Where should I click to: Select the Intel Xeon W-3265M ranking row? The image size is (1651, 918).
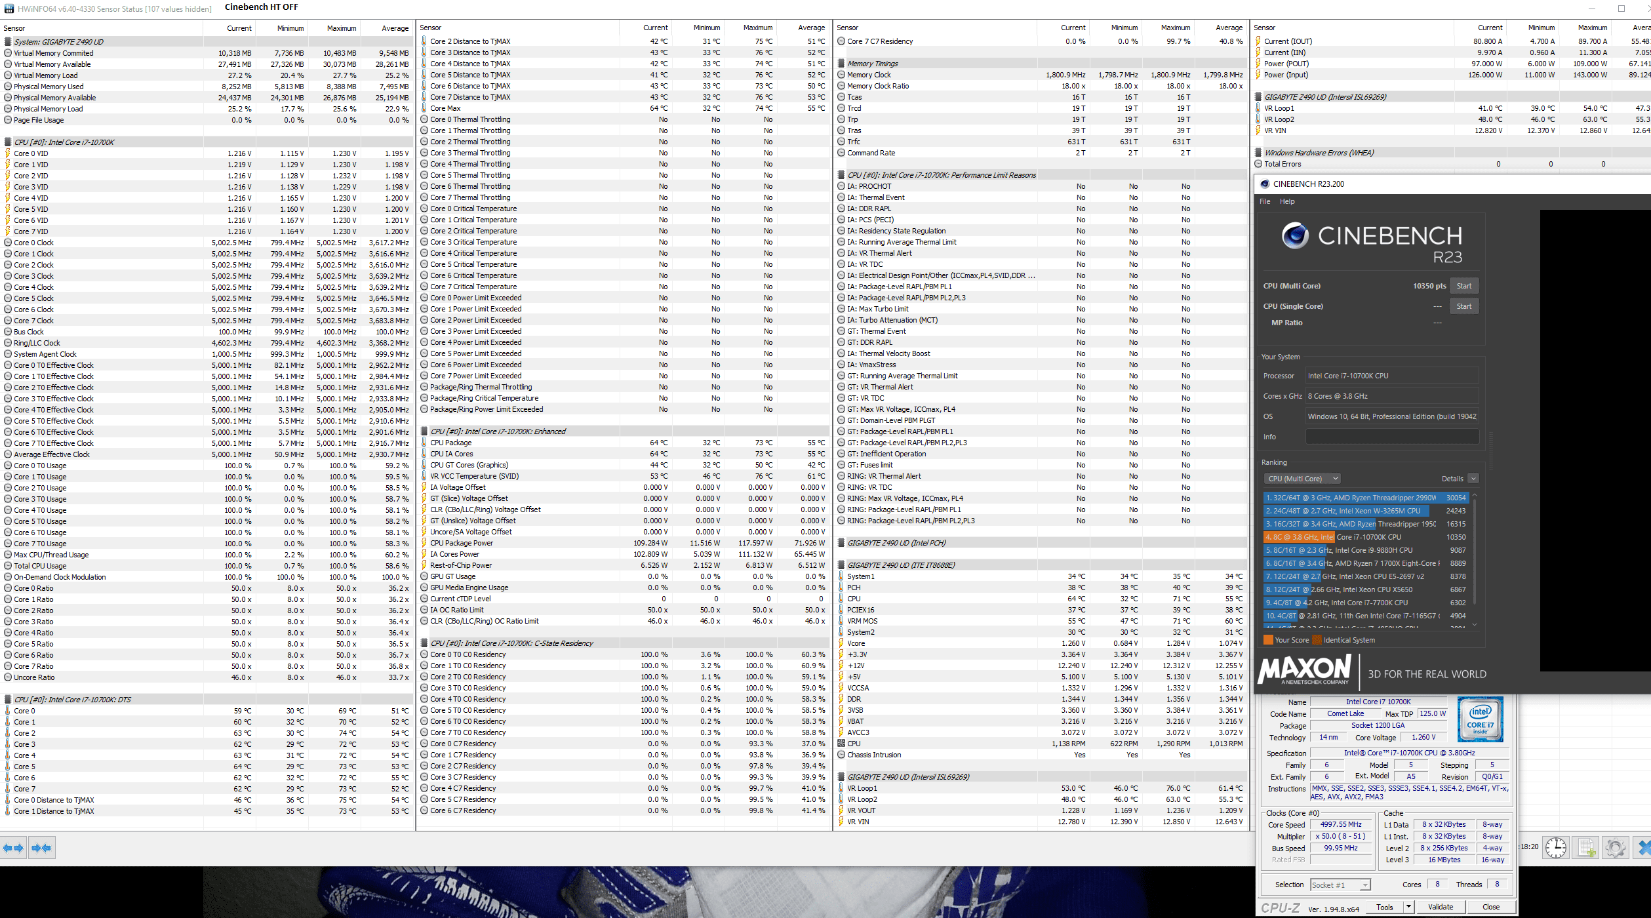[1366, 511]
